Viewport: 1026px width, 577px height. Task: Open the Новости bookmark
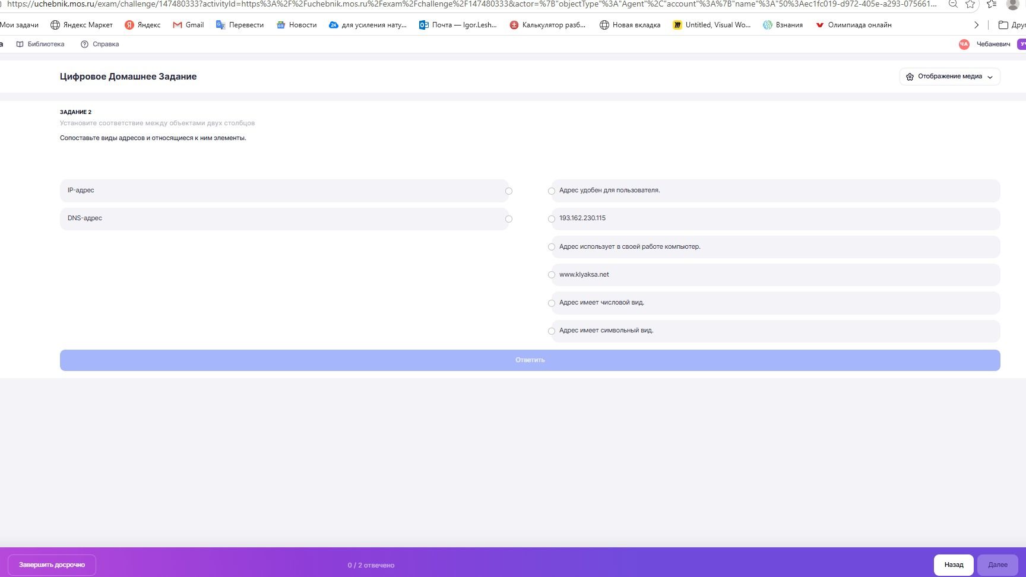coord(296,25)
